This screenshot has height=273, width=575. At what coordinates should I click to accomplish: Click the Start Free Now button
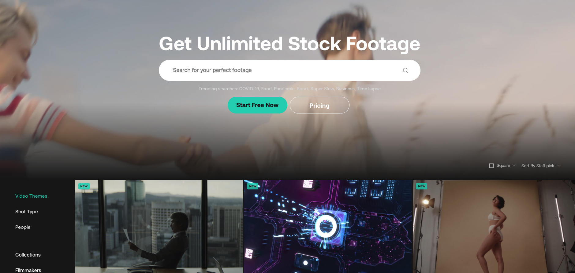tap(257, 105)
